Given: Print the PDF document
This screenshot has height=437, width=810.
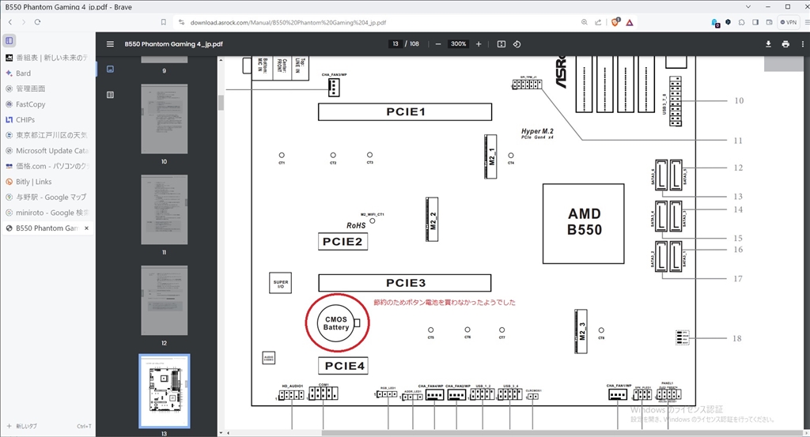Looking at the screenshot, I should (x=785, y=43).
